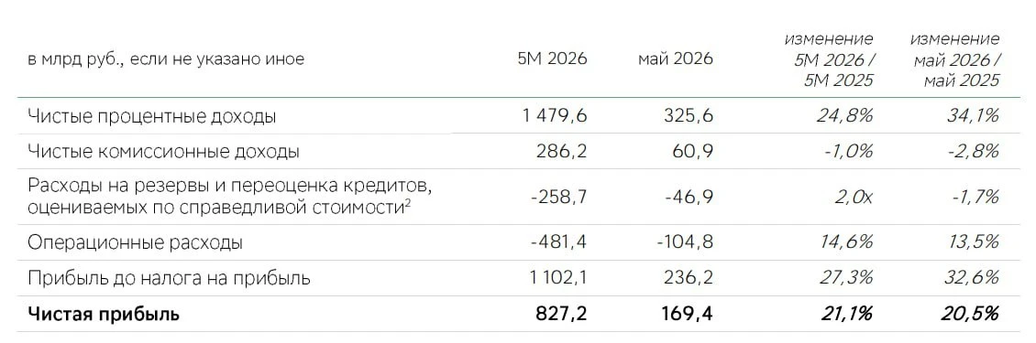Select the "Чистые комиссионные доходы" row label
The height and width of the screenshot is (343, 1036).
point(164,152)
